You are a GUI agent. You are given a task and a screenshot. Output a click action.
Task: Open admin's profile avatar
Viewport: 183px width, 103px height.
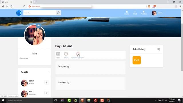24,83
